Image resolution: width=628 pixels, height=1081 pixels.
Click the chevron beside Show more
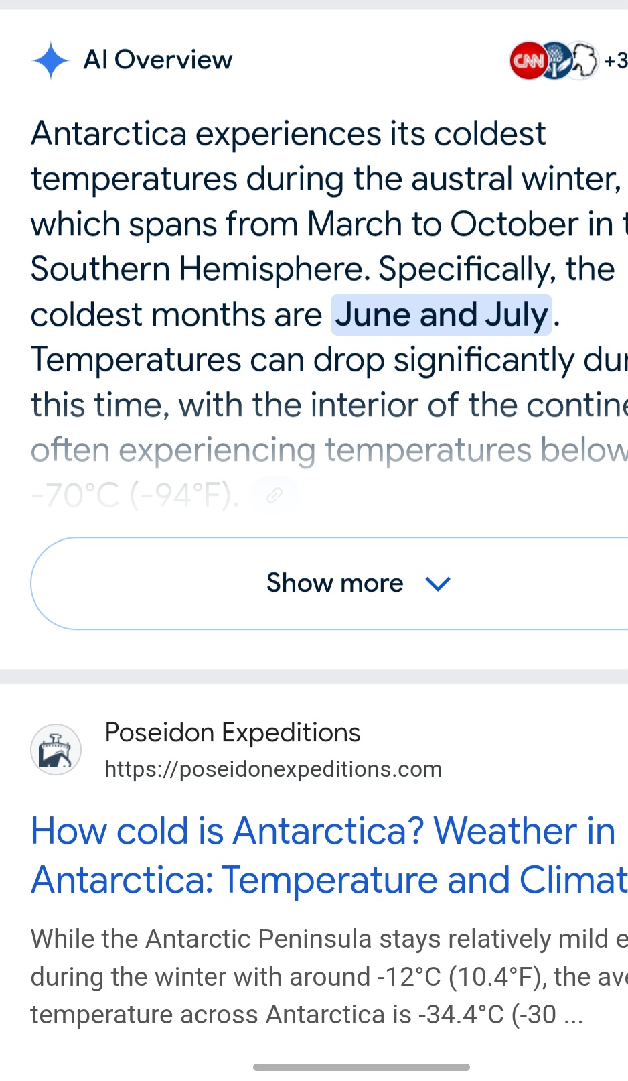pyautogui.click(x=439, y=584)
